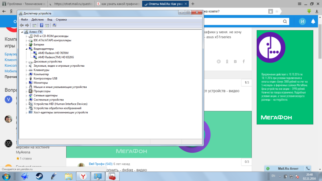Open the file explorer taskbar icon
Image resolution: width=322 pixels, height=181 pixels.
click(x=68, y=176)
